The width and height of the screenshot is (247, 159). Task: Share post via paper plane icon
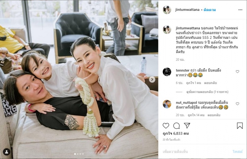click(x=187, y=125)
